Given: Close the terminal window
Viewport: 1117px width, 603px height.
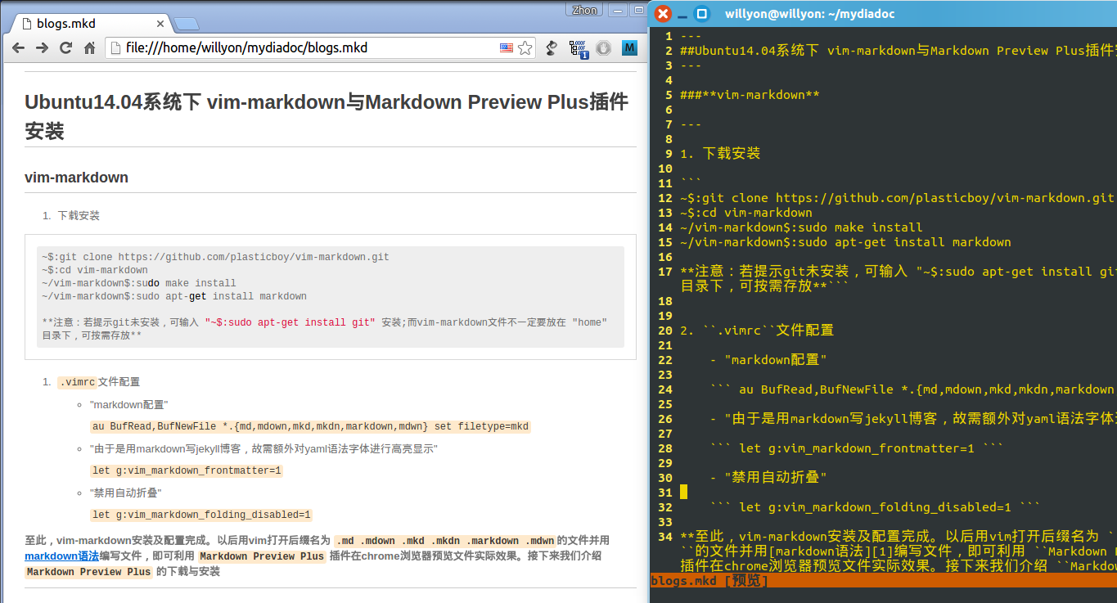Looking at the screenshot, I should click(663, 14).
